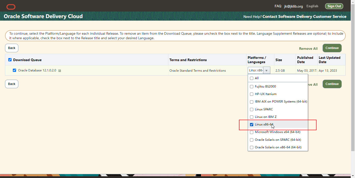
Task: Click the platform dropdown arrow button
Action: [267, 71]
